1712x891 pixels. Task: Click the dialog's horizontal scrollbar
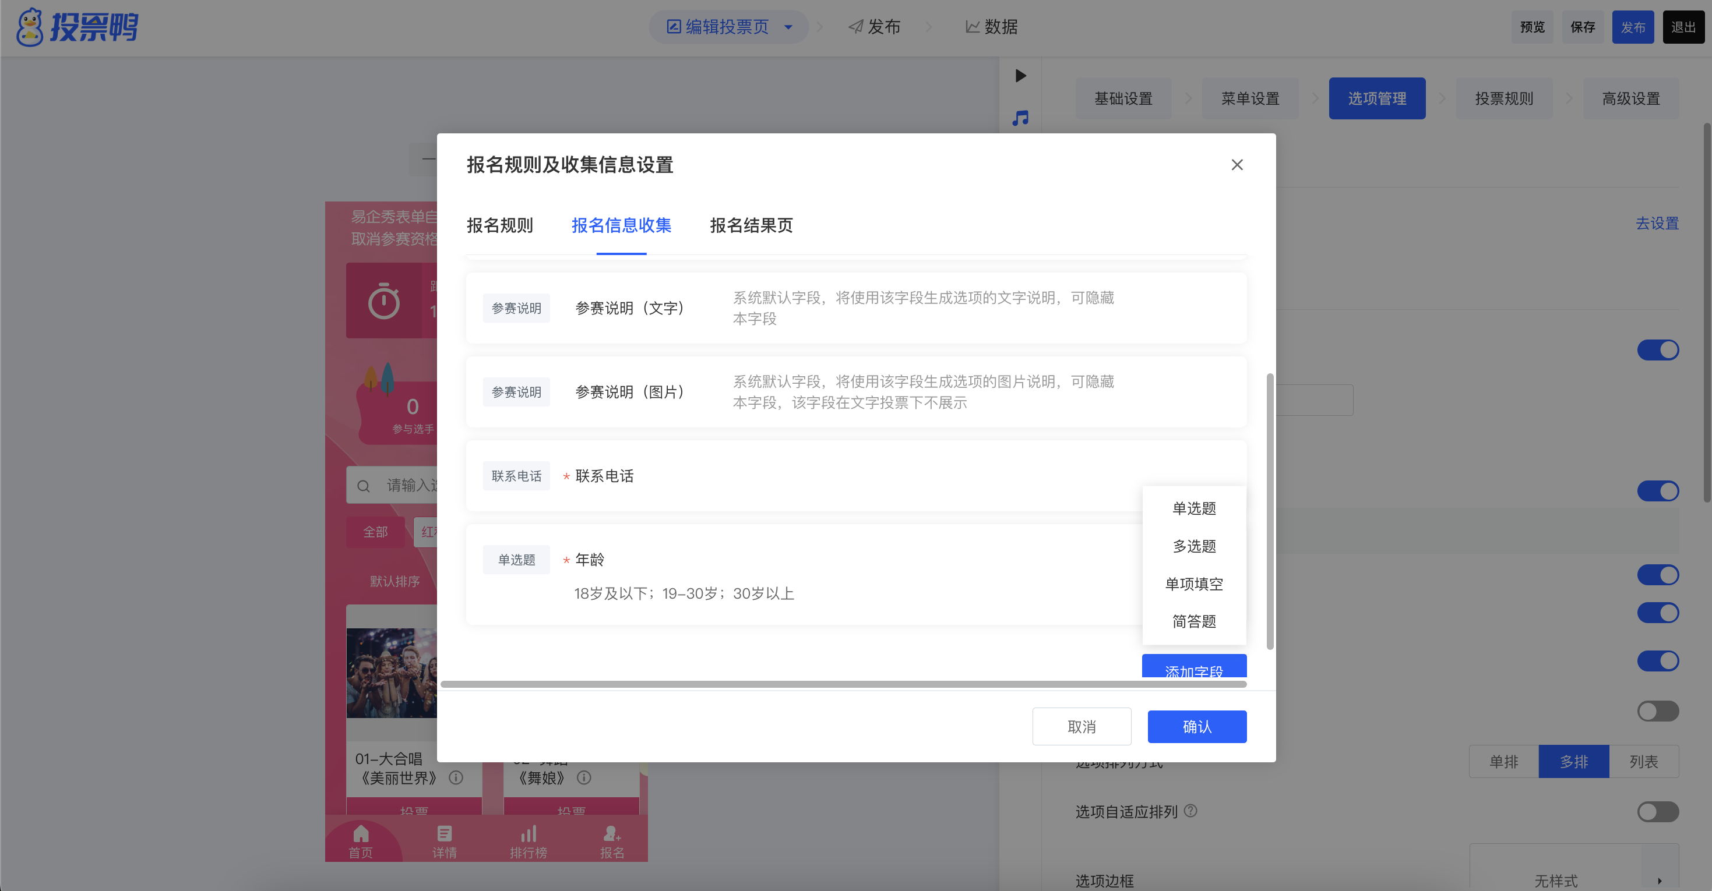[843, 684]
